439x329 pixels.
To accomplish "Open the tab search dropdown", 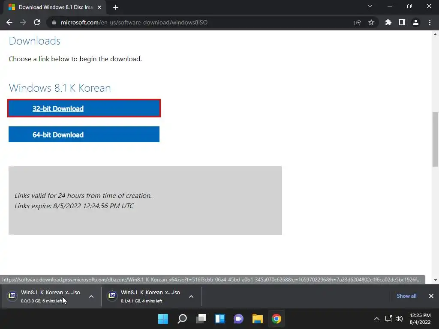I will click(x=370, y=6).
